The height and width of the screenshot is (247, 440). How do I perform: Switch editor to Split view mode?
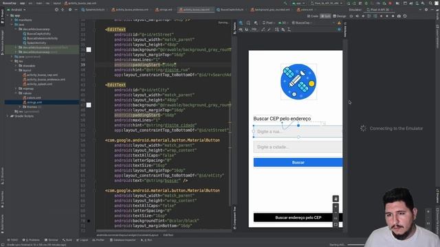click(x=325, y=16)
